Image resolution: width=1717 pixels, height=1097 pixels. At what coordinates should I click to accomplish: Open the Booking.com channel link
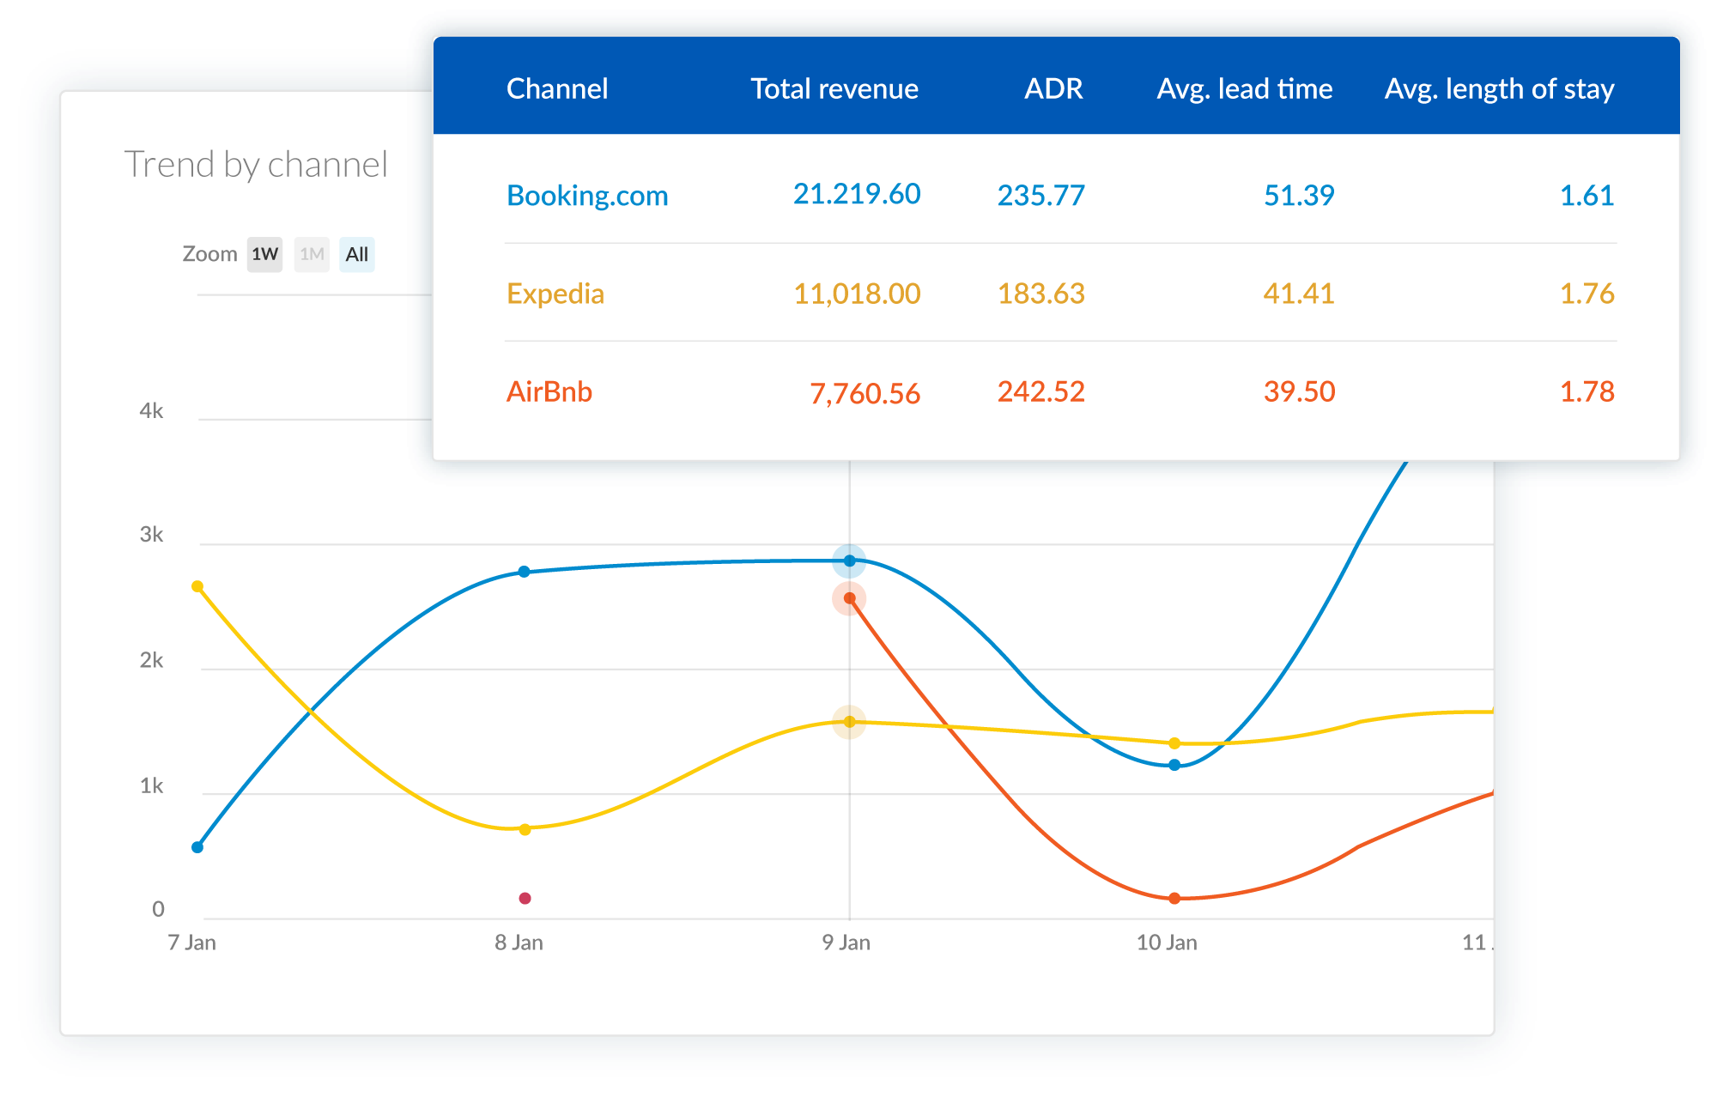(x=587, y=196)
